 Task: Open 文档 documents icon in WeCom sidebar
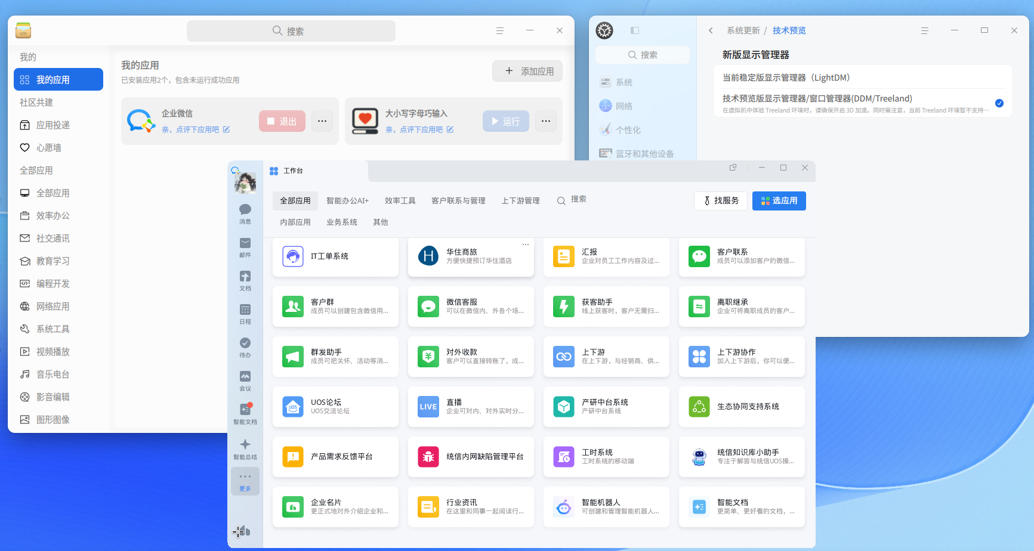[245, 280]
